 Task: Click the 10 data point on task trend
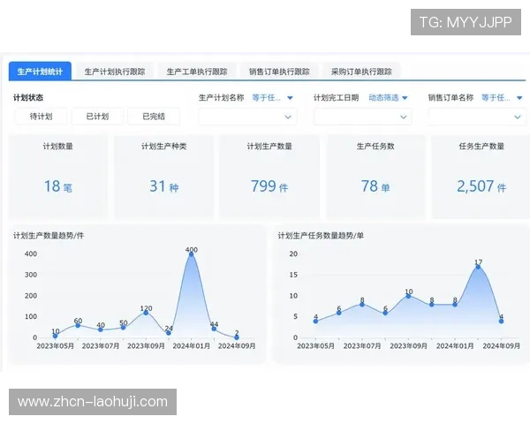coord(408,296)
